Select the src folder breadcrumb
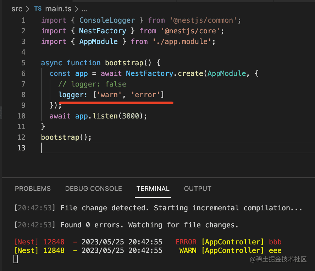The width and height of the screenshot is (315, 271). coord(17,9)
